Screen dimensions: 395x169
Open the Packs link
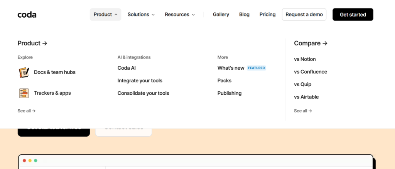click(x=224, y=81)
